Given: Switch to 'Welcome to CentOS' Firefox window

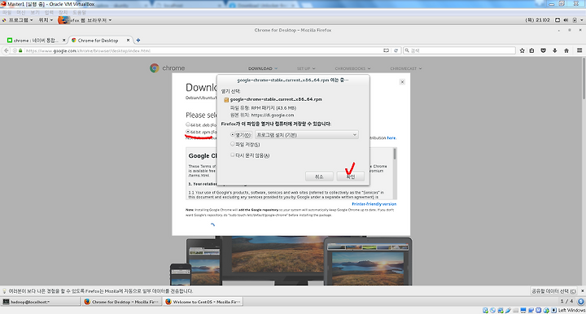Looking at the screenshot, I should (x=203, y=302).
